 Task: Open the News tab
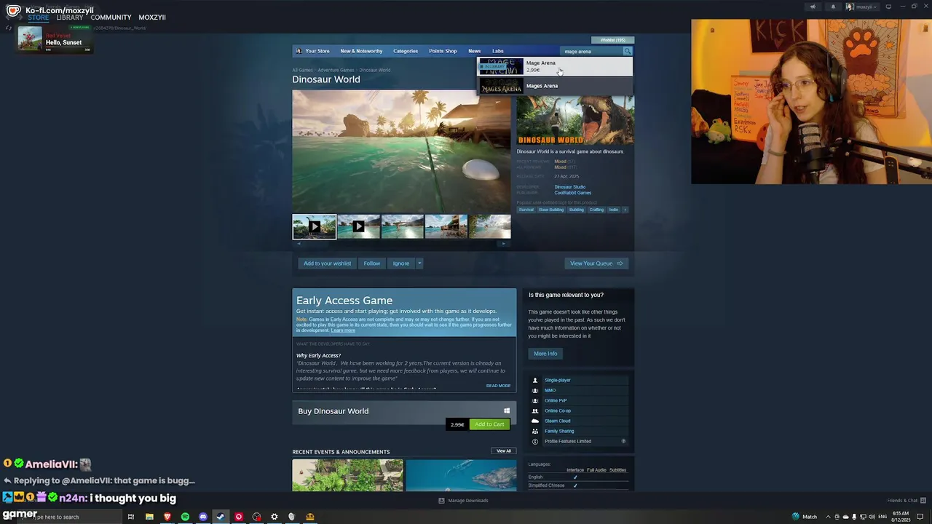[x=475, y=51]
